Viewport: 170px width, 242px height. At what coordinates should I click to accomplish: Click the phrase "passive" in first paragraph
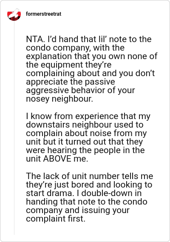100,82
